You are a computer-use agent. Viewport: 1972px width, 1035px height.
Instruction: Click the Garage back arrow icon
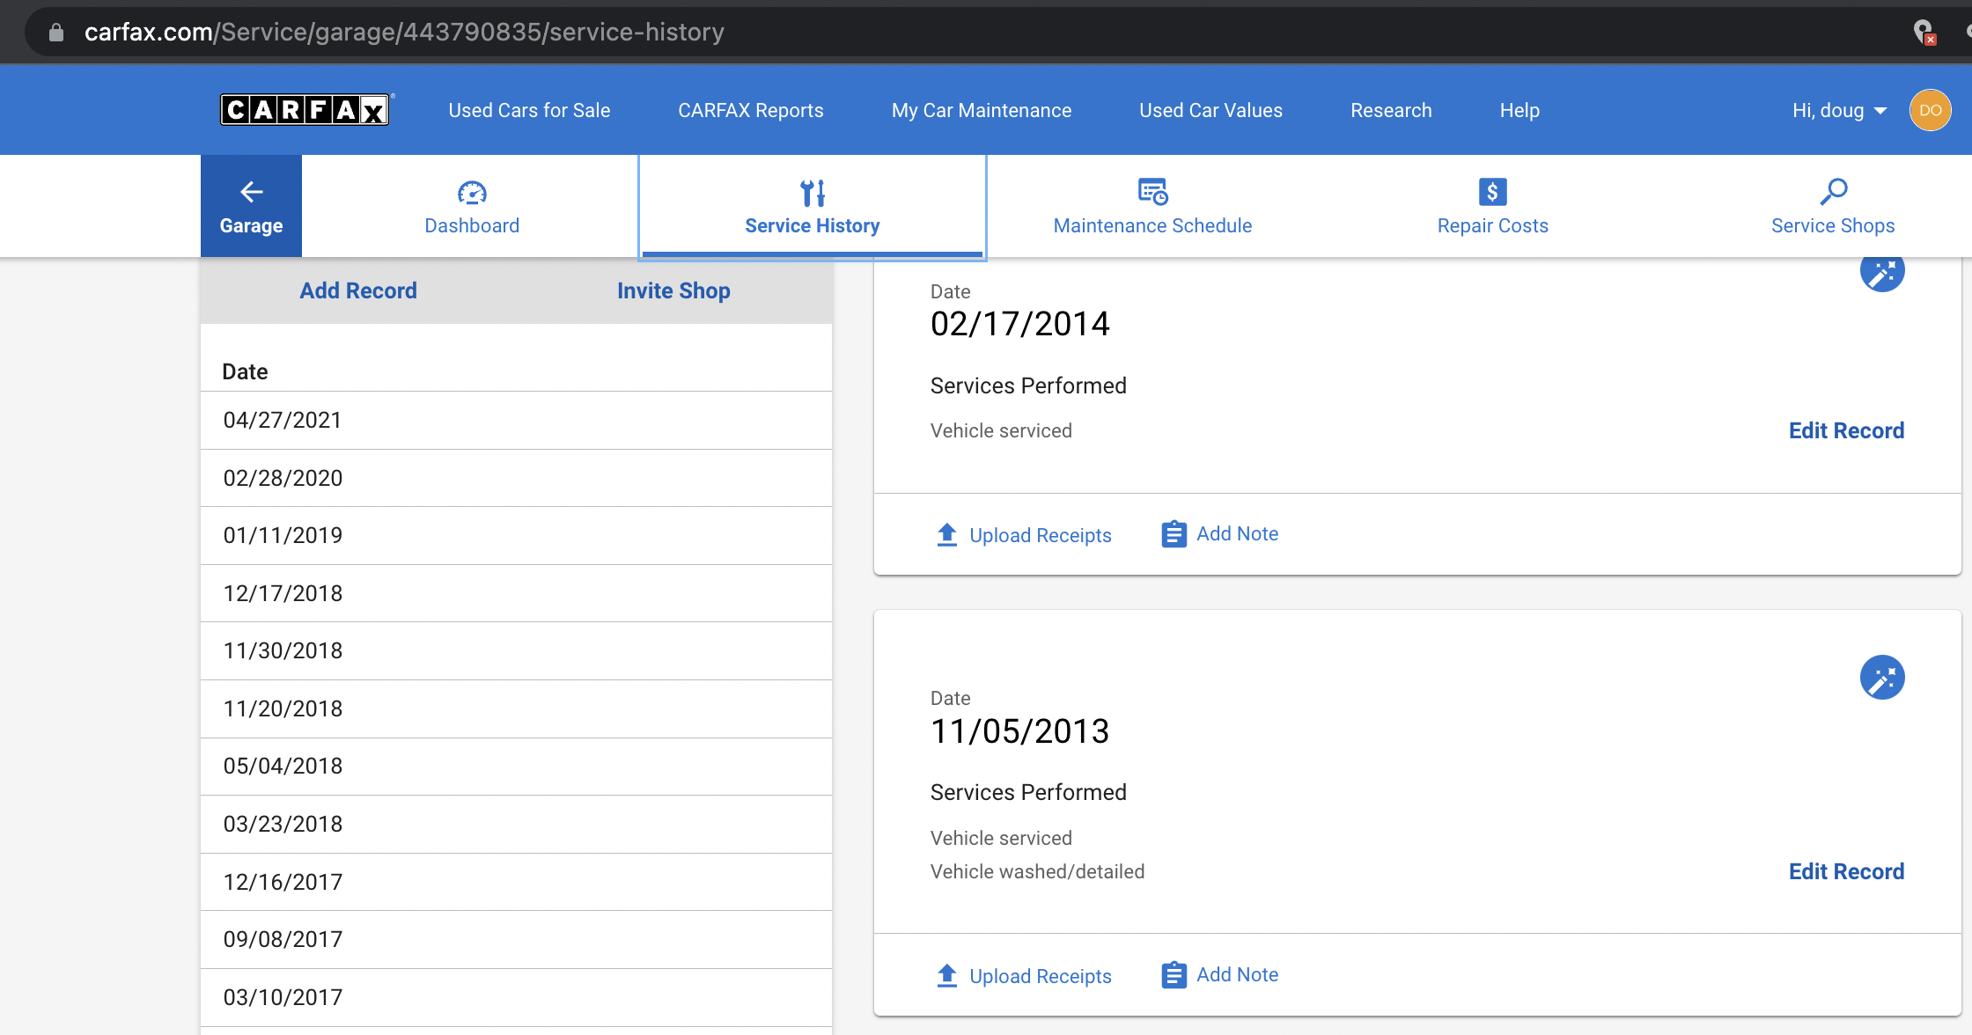click(252, 192)
